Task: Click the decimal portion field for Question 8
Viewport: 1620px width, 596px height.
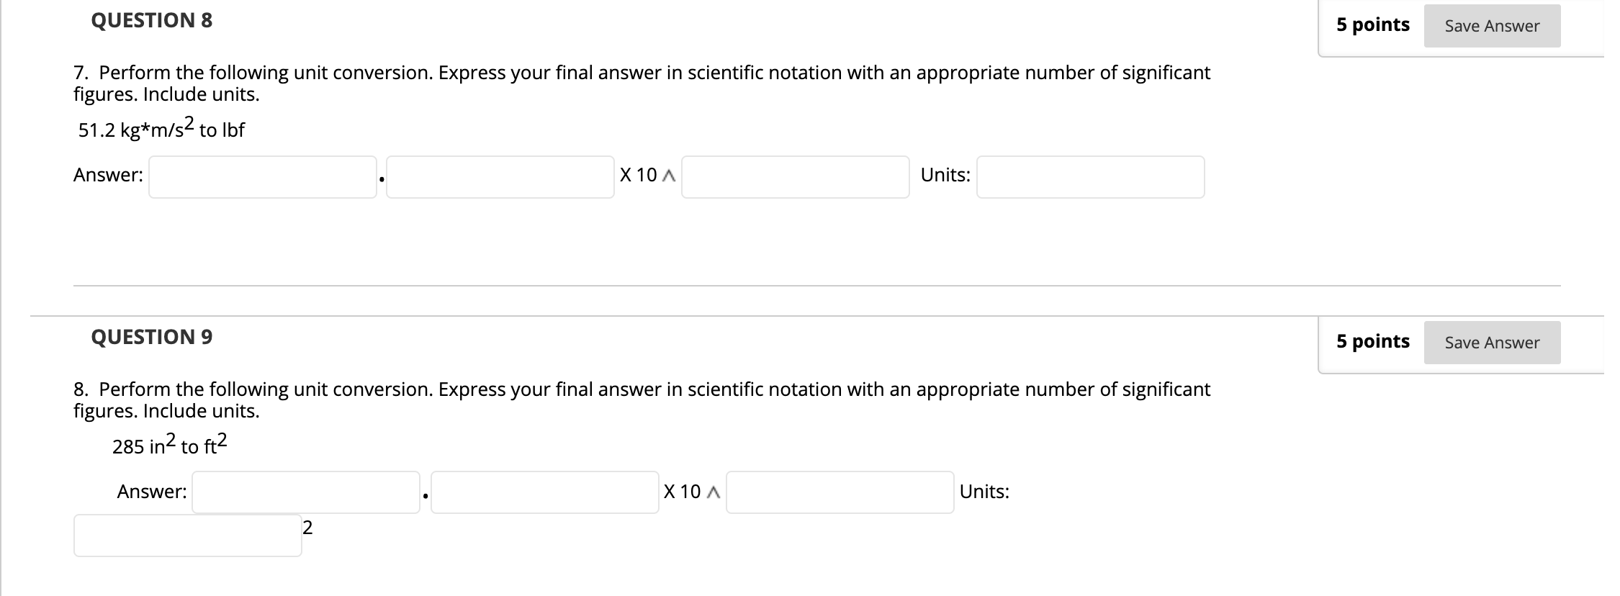Action: click(x=500, y=176)
